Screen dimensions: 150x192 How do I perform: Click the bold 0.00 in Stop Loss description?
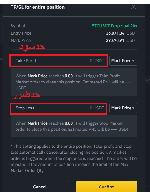[x=69, y=123]
